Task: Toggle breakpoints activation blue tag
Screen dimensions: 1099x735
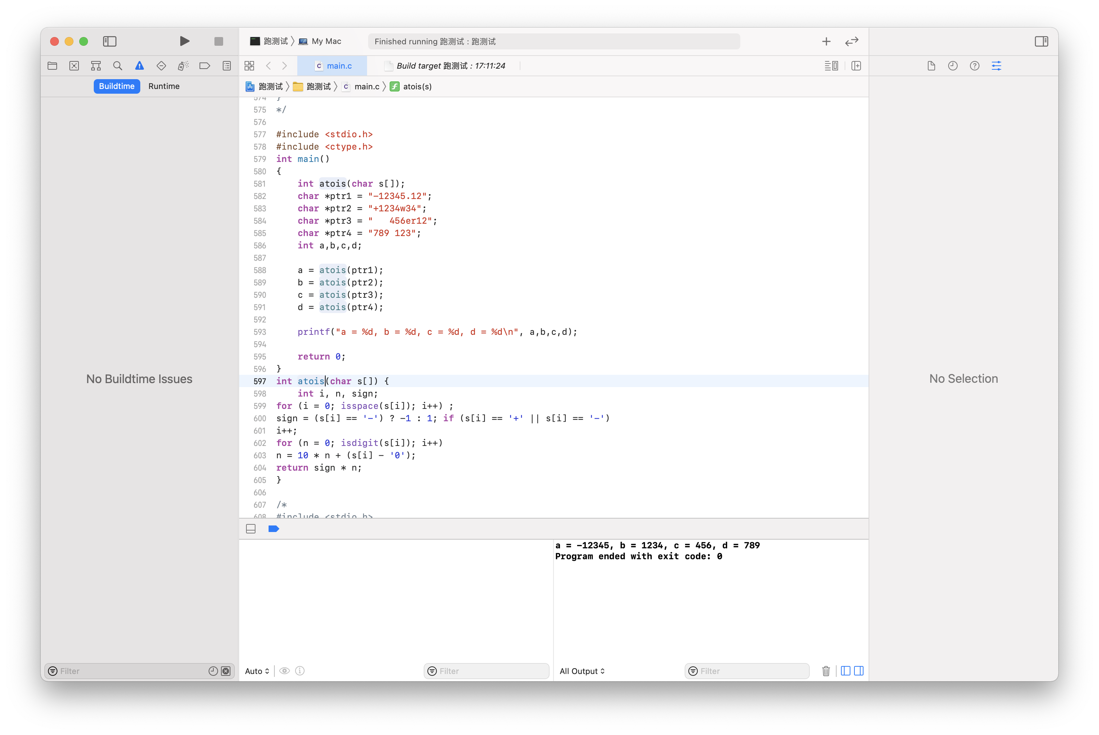Action: click(x=273, y=529)
